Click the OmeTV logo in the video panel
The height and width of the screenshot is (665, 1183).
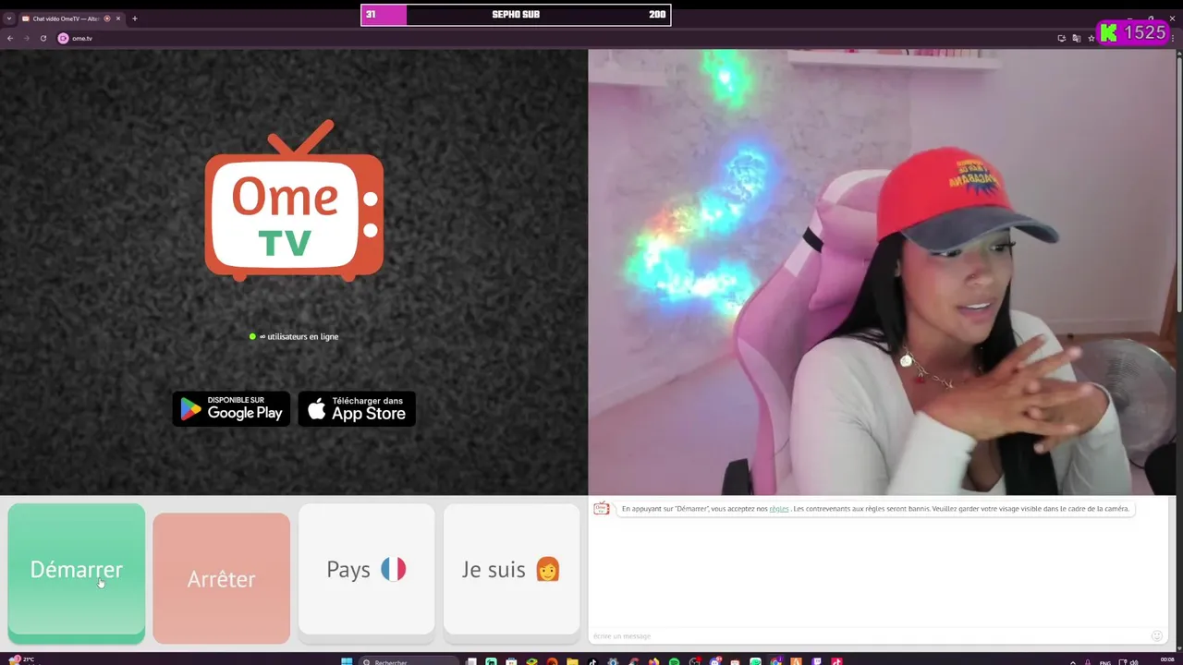coord(294,200)
